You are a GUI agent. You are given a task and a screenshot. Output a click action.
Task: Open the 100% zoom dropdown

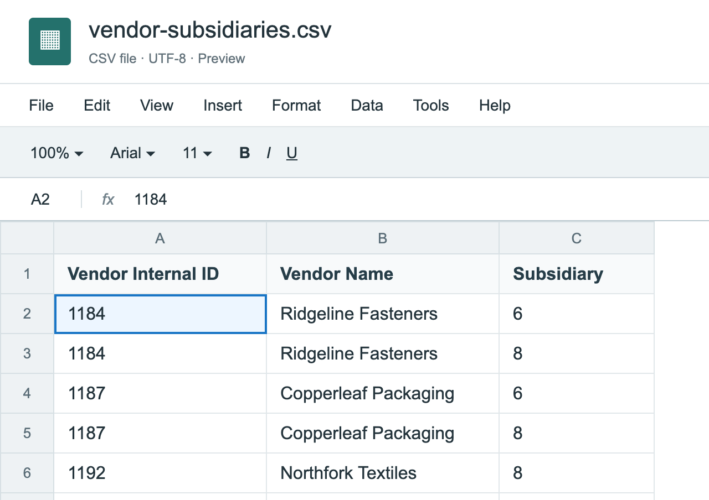(x=57, y=153)
